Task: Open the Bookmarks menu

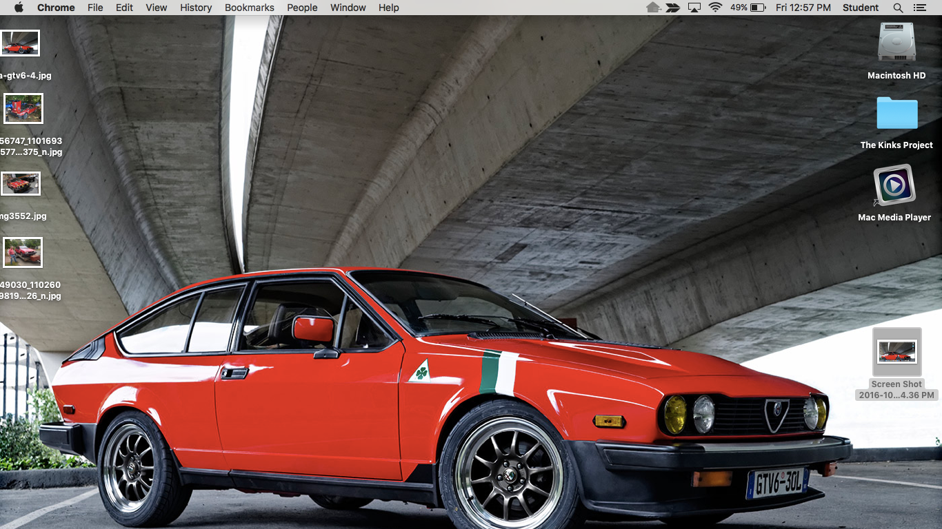Action: coord(249,8)
